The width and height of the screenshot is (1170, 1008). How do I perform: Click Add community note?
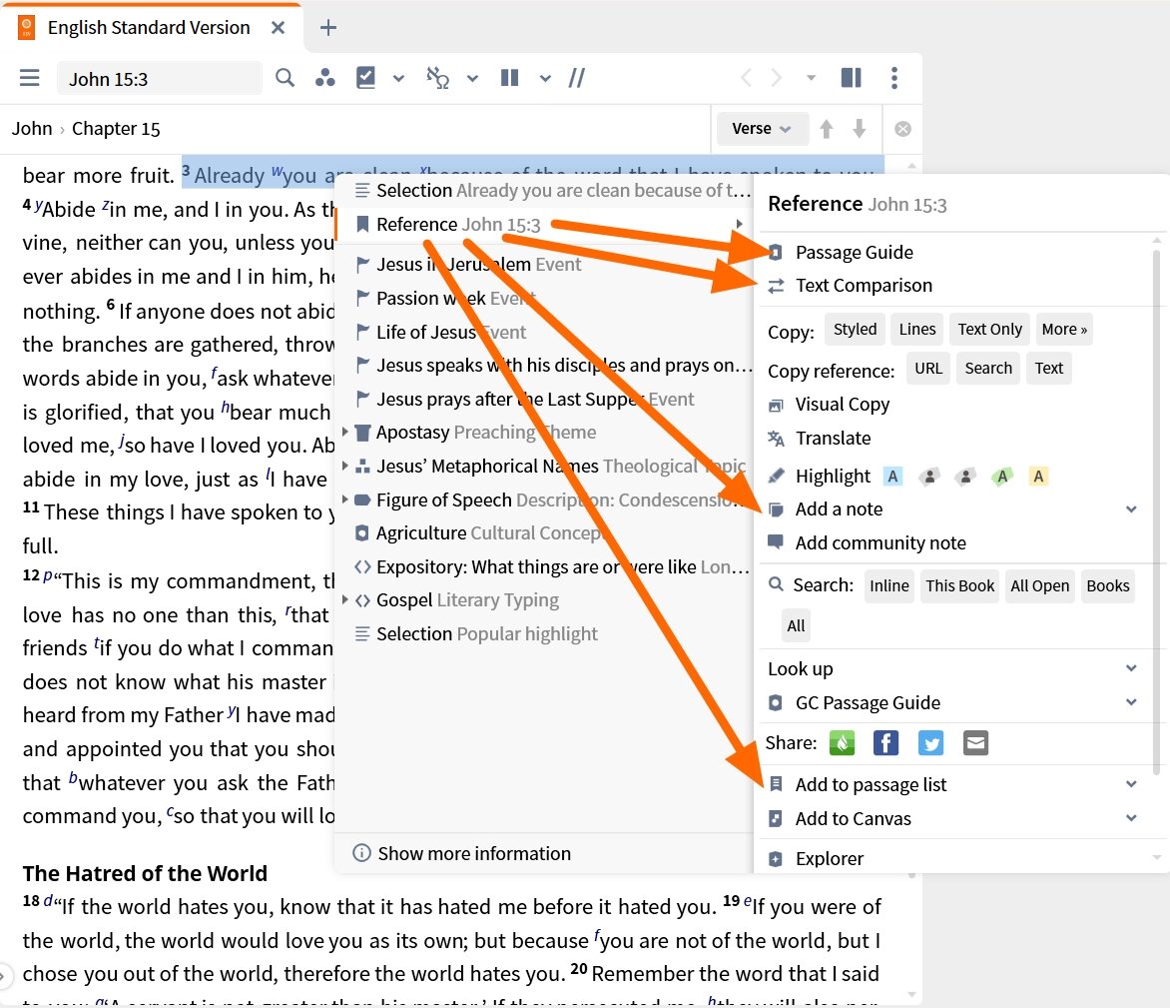880,542
